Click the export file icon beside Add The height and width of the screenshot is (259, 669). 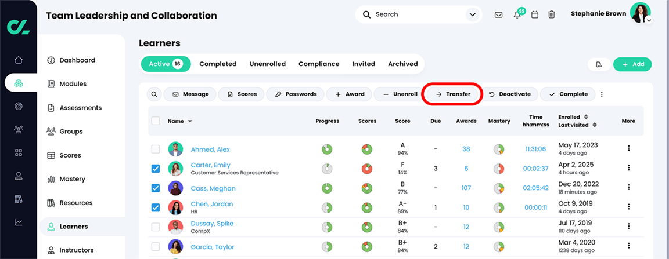point(599,64)
